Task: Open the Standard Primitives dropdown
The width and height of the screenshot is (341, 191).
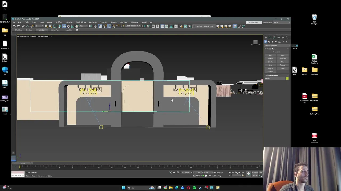Action: 277,45
